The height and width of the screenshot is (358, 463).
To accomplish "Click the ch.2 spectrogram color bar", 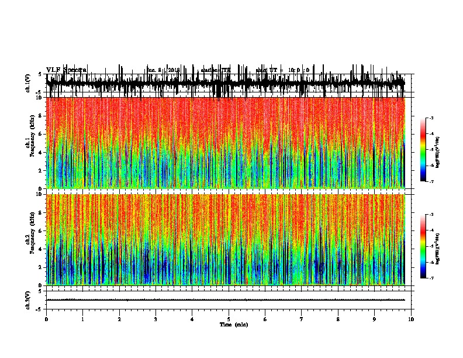I will [x=423, y=246].
